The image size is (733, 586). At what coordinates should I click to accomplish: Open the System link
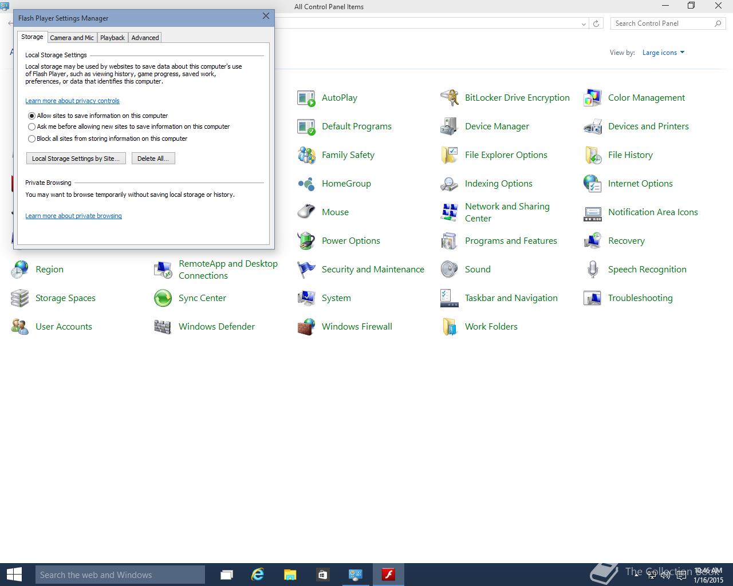[336, 298]
